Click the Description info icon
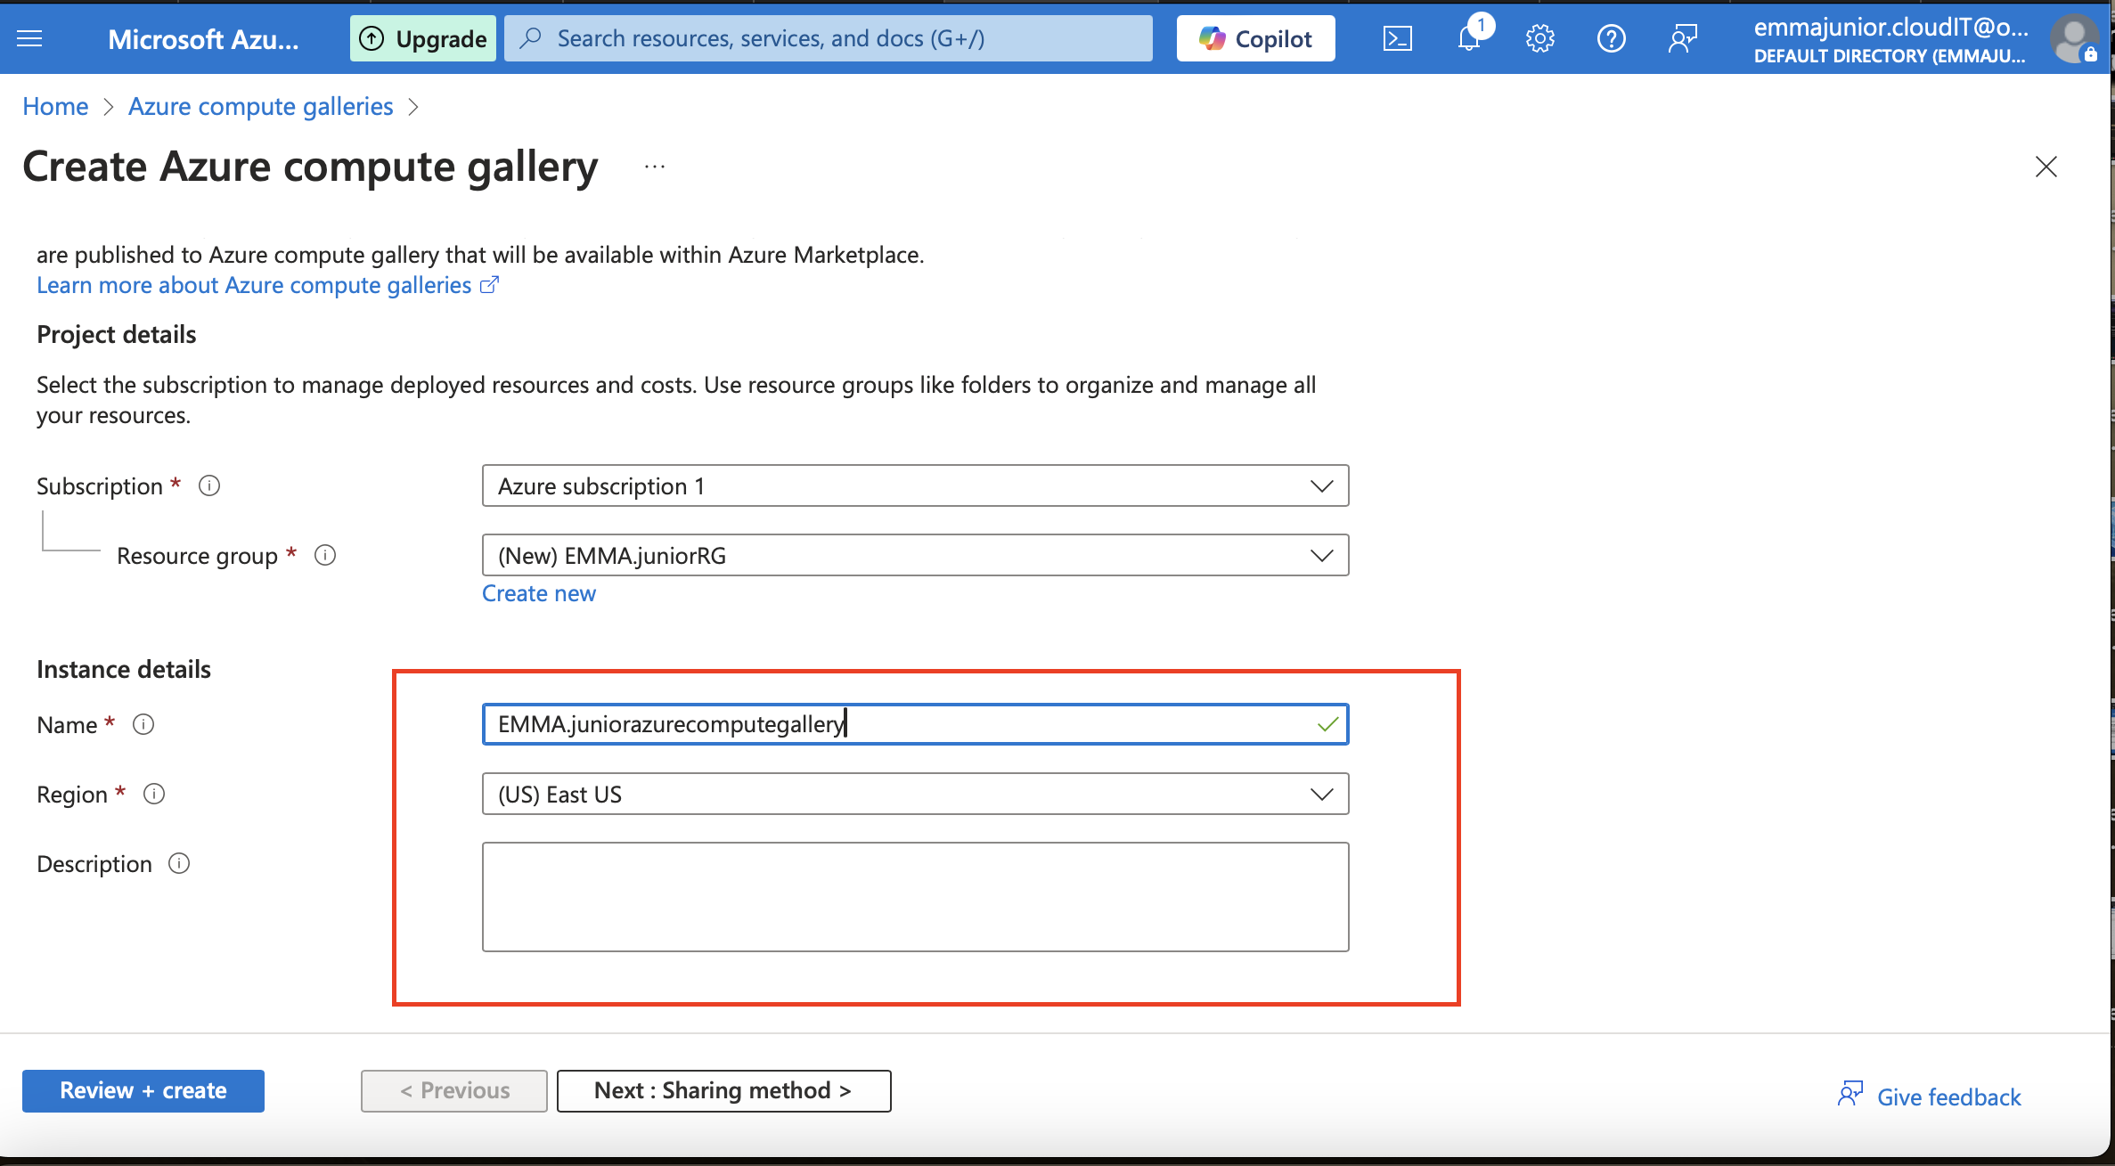 point(179,863)
